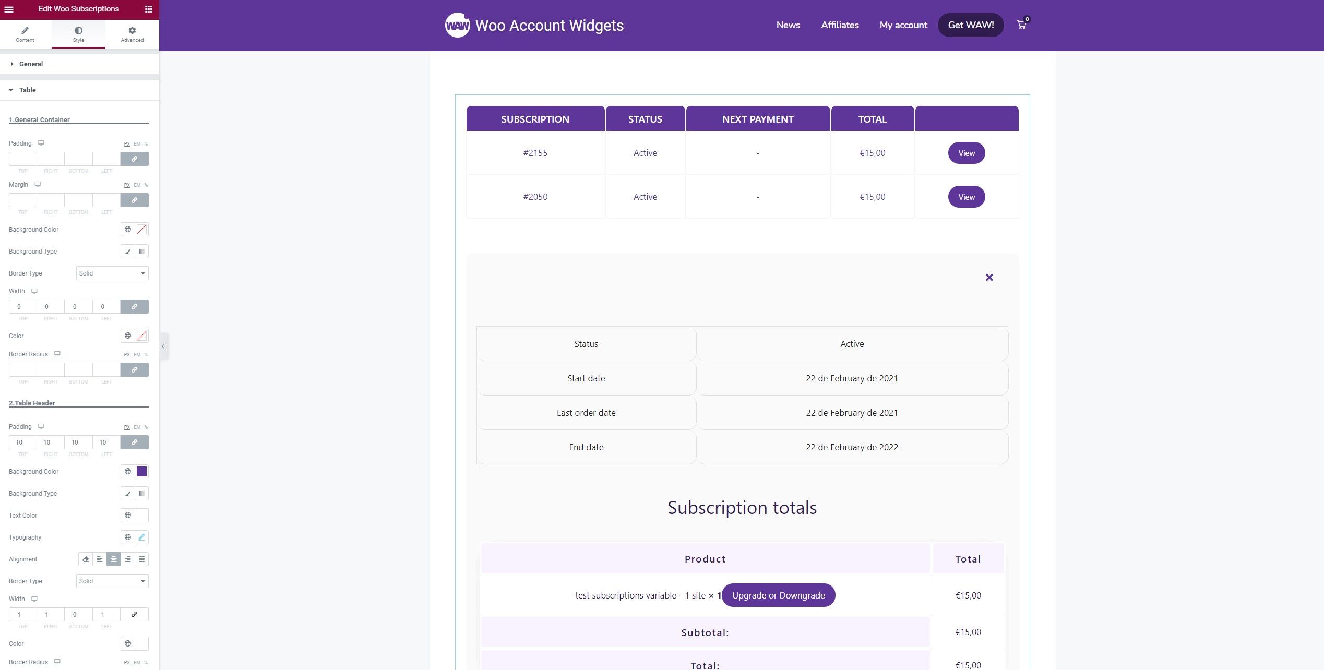1324x670 pixels.
Task: View subscription #2050
Action: (967, 197)
